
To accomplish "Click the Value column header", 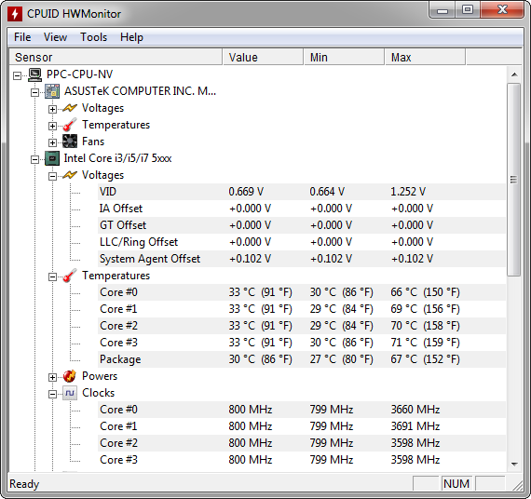I will point(263,57).
